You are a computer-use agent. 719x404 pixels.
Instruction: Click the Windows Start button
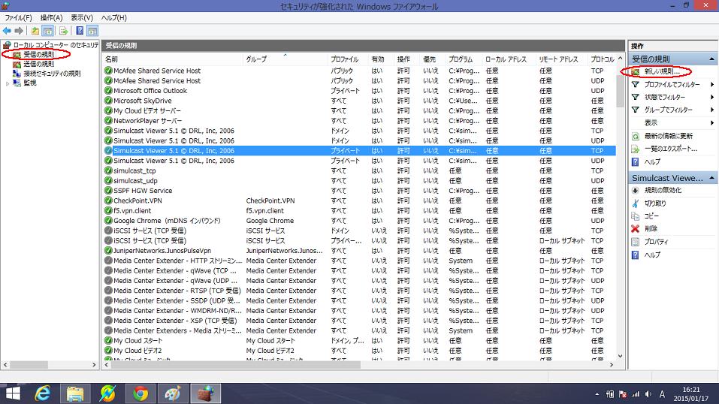coord(12,393)
